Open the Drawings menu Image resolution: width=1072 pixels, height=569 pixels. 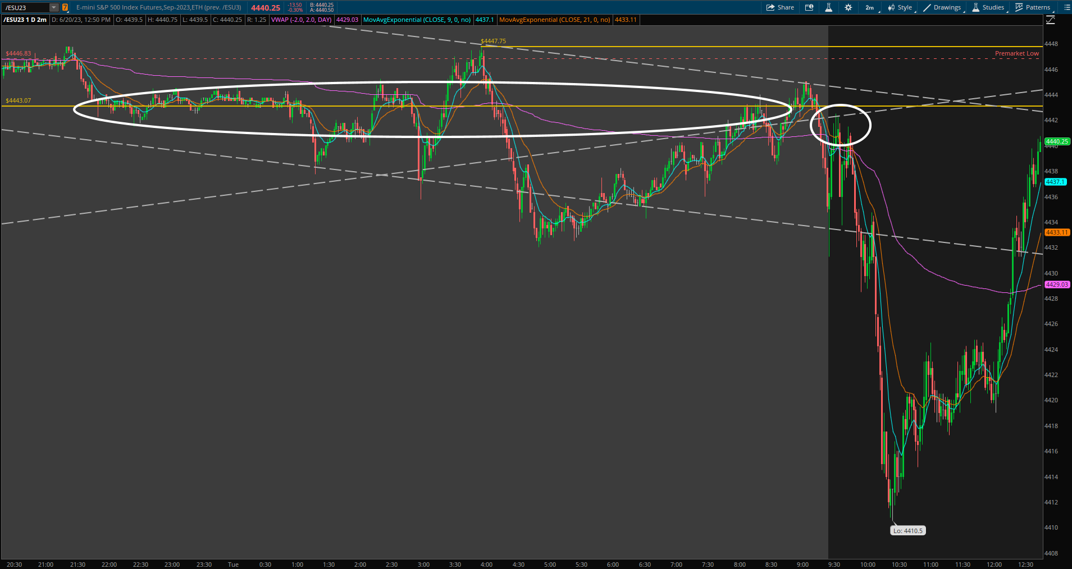pos(942,7)
